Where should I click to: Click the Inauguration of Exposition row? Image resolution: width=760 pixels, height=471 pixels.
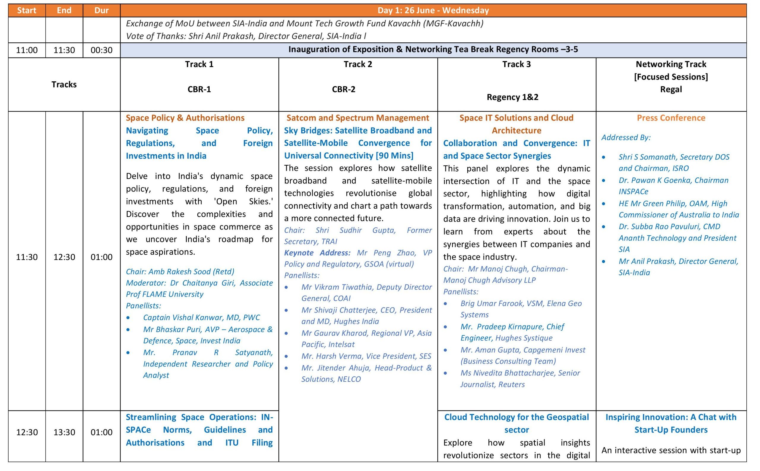(433, 50)
